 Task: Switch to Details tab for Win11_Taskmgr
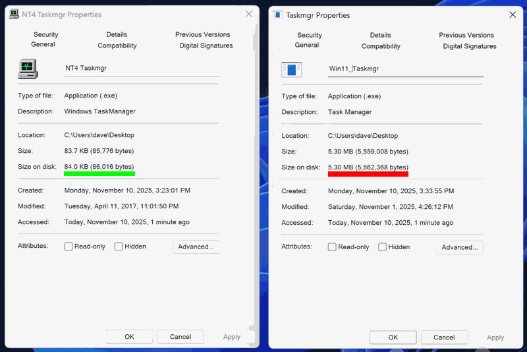[380, 35]
